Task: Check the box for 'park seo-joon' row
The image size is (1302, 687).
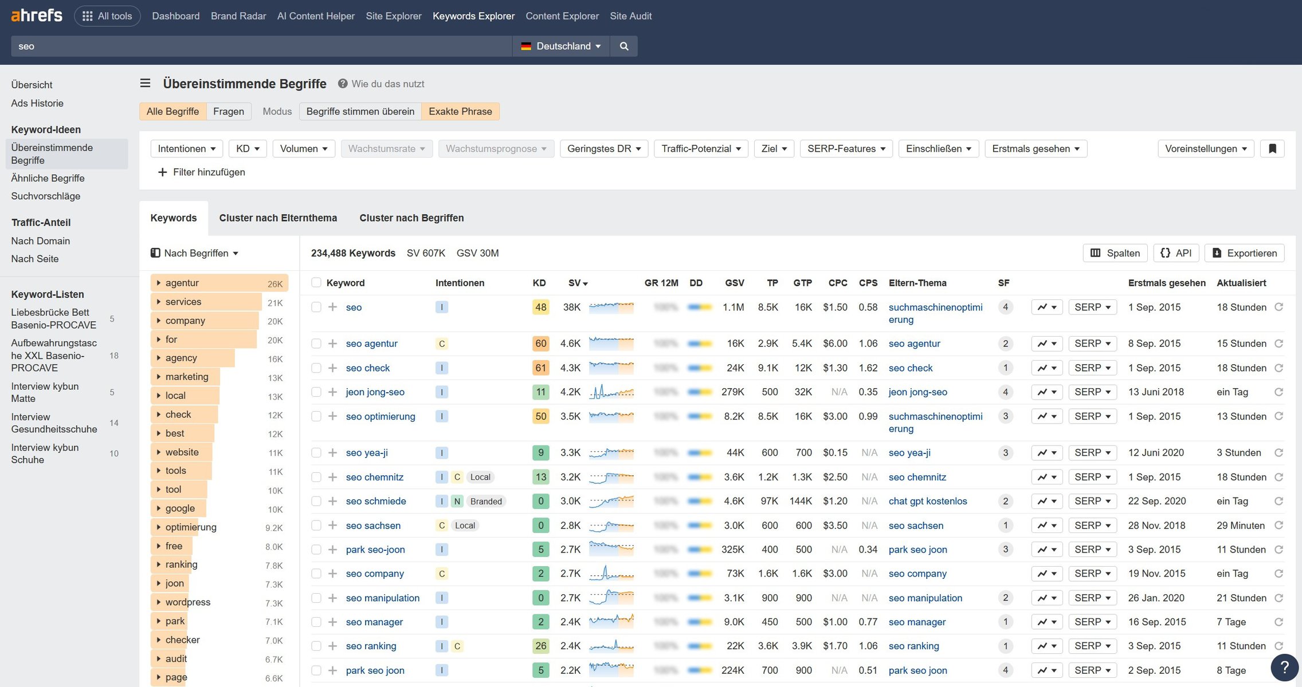Action: tap(316, 550)
